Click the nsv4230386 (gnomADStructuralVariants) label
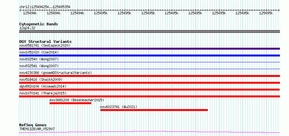This screenshot has width=289, height=136. 56,73
